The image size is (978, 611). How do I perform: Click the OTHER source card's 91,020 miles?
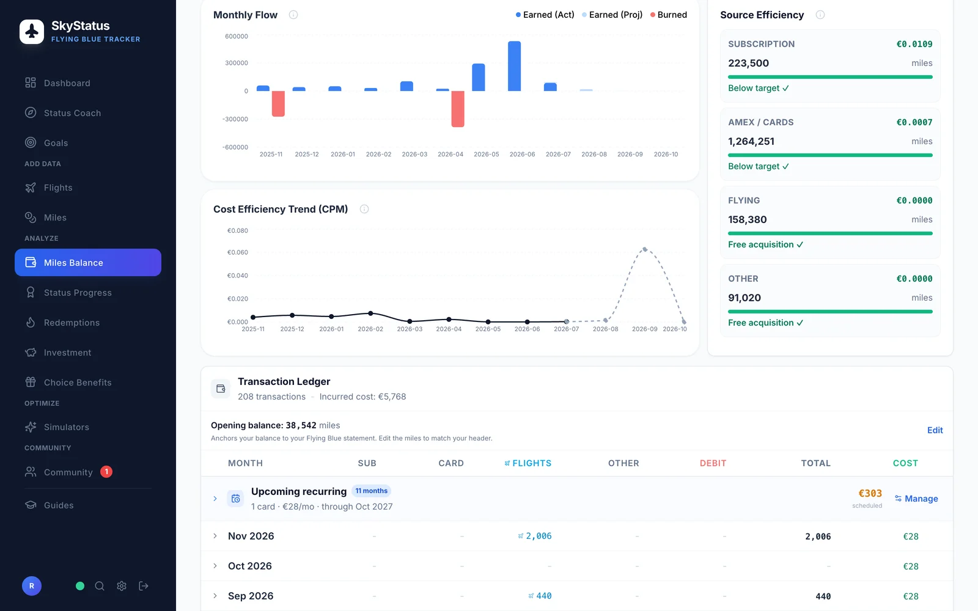pos(745,298)
